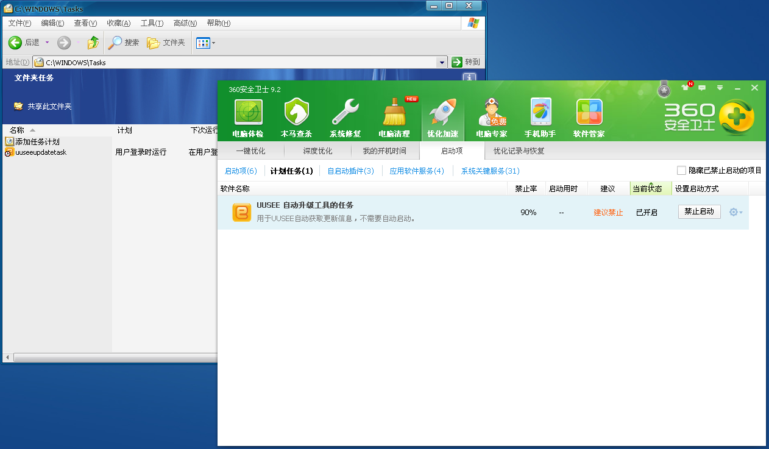Open 自启动插件(3) link
Screen dimensions: 769x449
tap(350, 171)
